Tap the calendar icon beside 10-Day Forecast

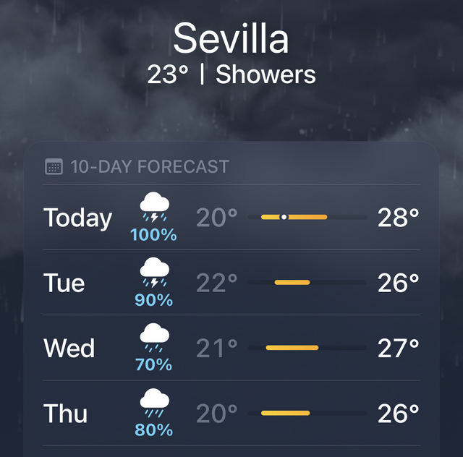pos(54,167)
